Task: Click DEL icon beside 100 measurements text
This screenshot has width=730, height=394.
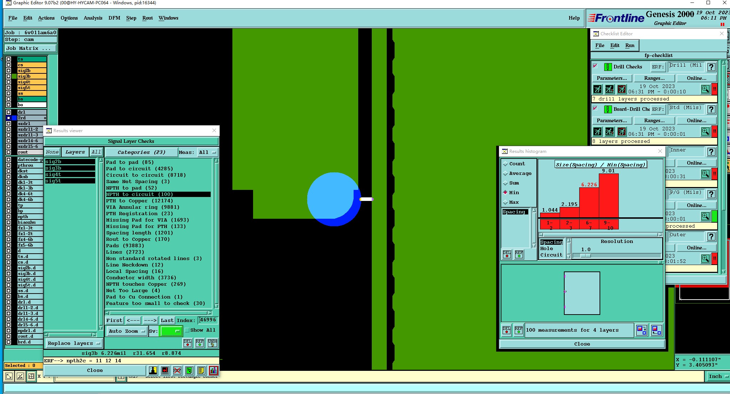Action: [507, 330]
